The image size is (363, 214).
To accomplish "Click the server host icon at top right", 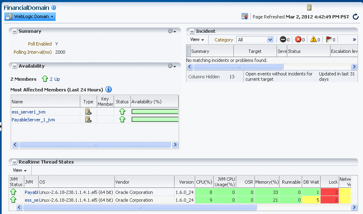I will 309,7.
